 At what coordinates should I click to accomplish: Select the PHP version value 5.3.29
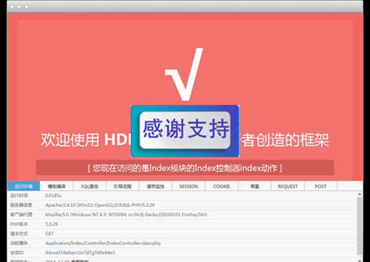click(52, 224)
